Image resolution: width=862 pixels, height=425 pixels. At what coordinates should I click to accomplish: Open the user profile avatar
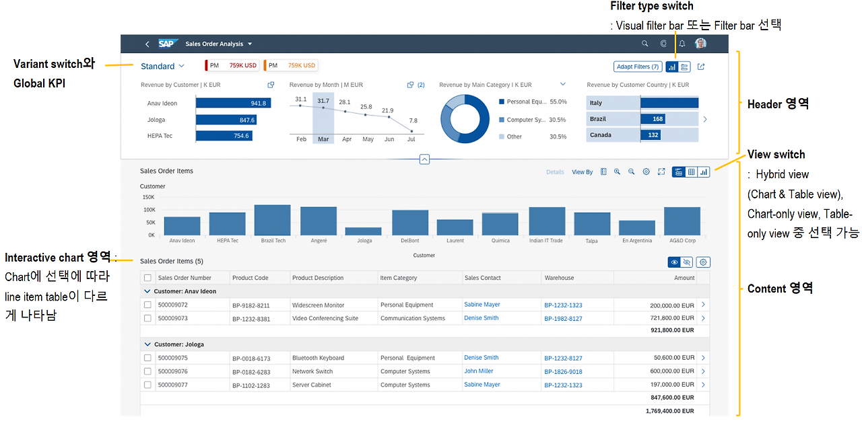point(701,44)
